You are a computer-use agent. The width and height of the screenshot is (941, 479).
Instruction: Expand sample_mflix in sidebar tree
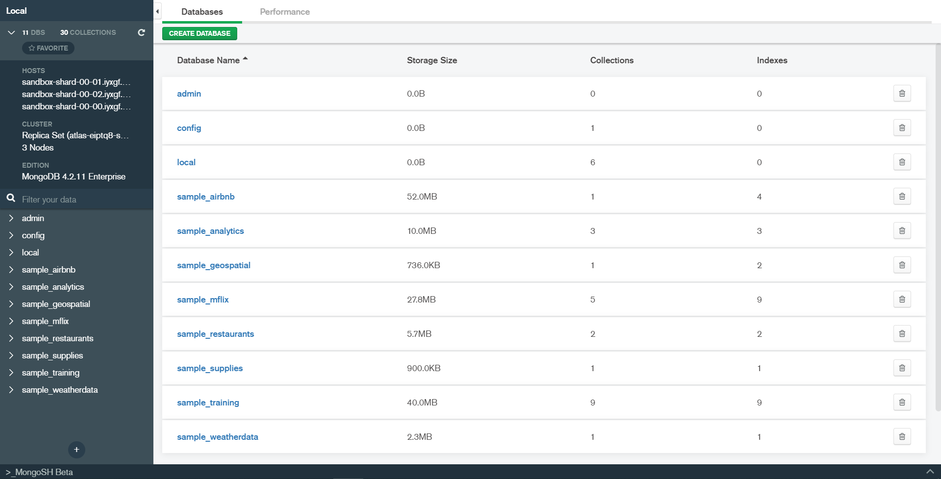click(x=11, y=321)
